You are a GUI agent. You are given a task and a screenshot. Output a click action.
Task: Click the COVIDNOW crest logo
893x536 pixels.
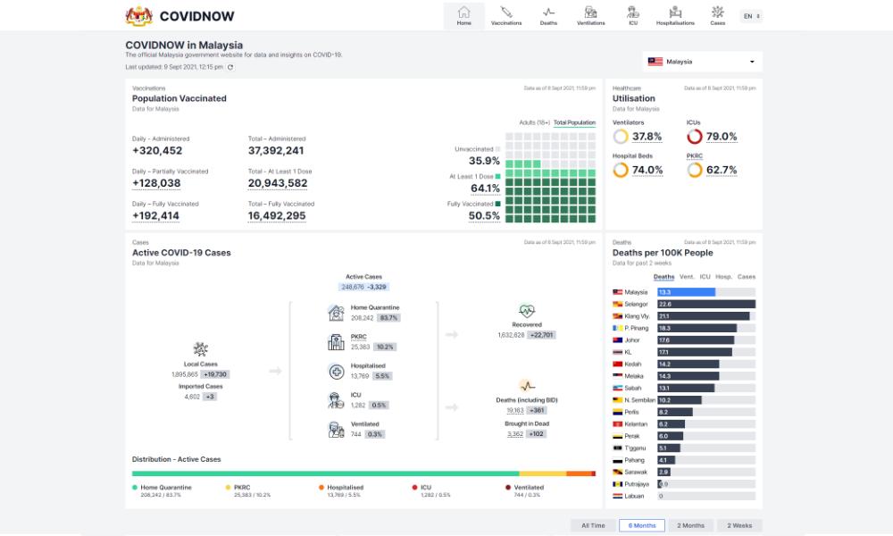(139, 15)
